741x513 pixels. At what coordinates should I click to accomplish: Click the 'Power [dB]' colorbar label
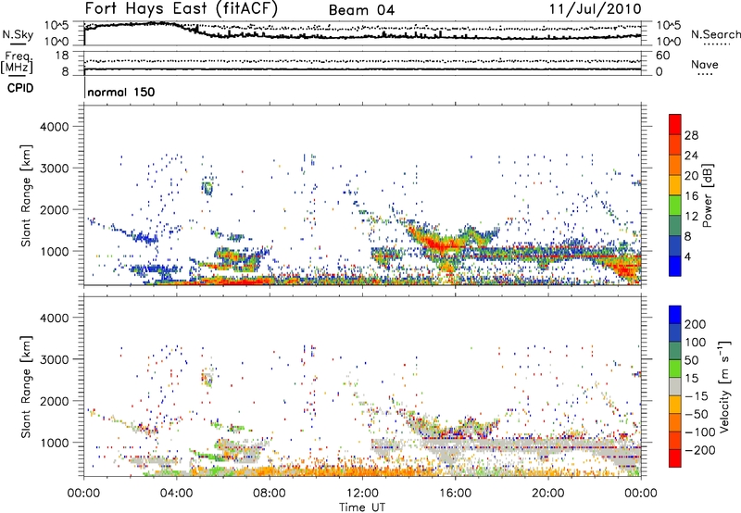click(707, 195)
